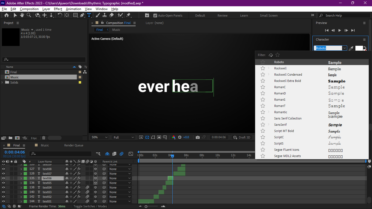372x209 pixels.
Task: Open the Graph Editor icon
Action: pos(131,154)
